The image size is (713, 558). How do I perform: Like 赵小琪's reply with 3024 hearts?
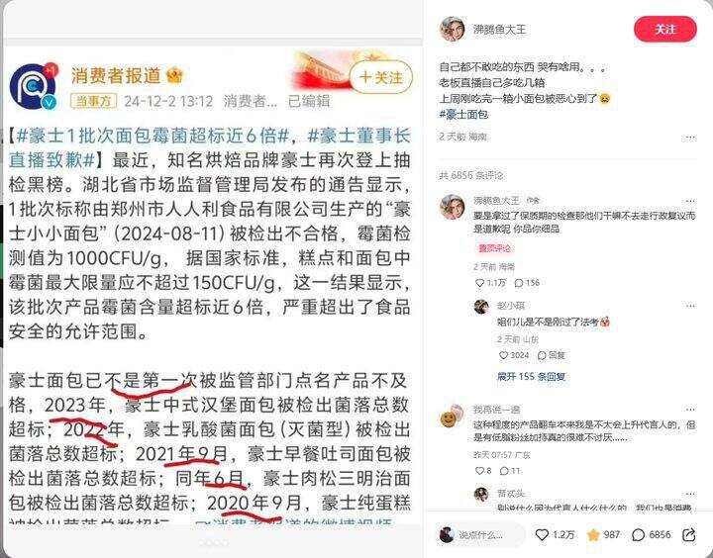point(503,355)
